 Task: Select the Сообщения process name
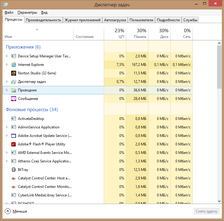coord(28,99)
